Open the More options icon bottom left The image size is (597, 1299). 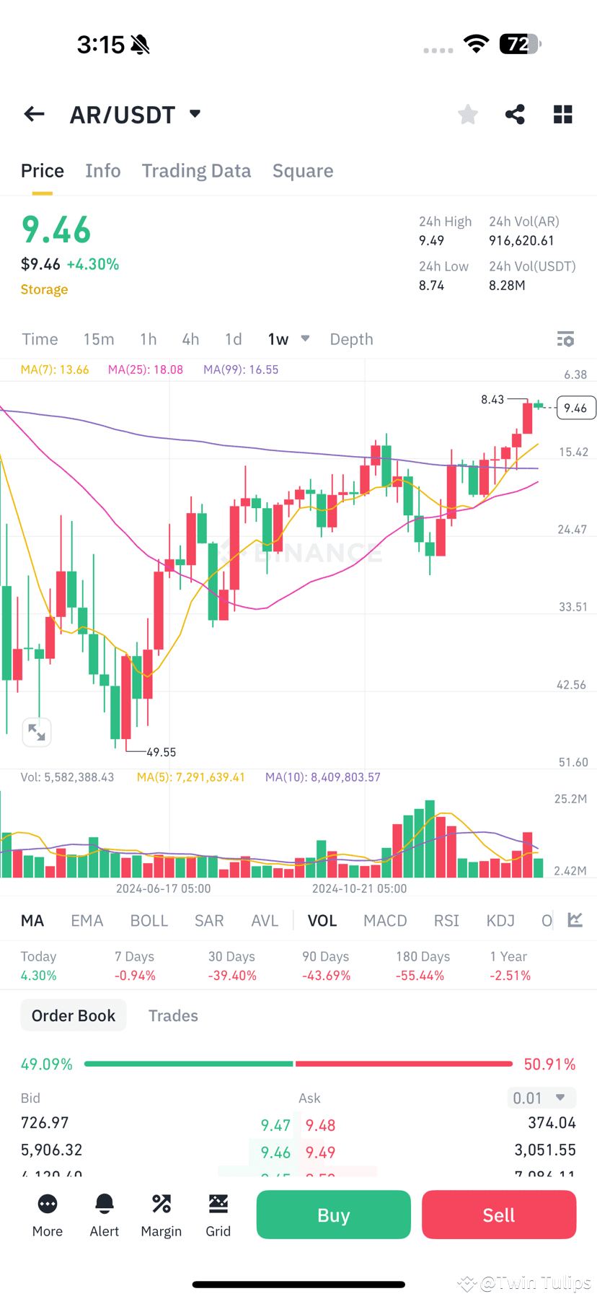tap(47, 1215)
